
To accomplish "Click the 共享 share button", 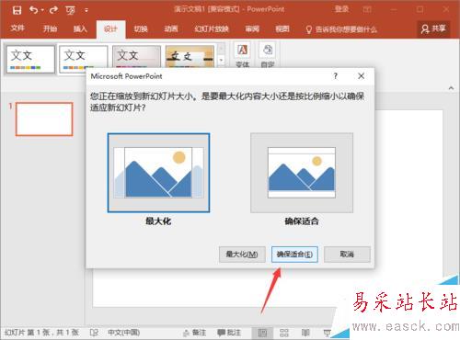I will [x=433, y=28].
